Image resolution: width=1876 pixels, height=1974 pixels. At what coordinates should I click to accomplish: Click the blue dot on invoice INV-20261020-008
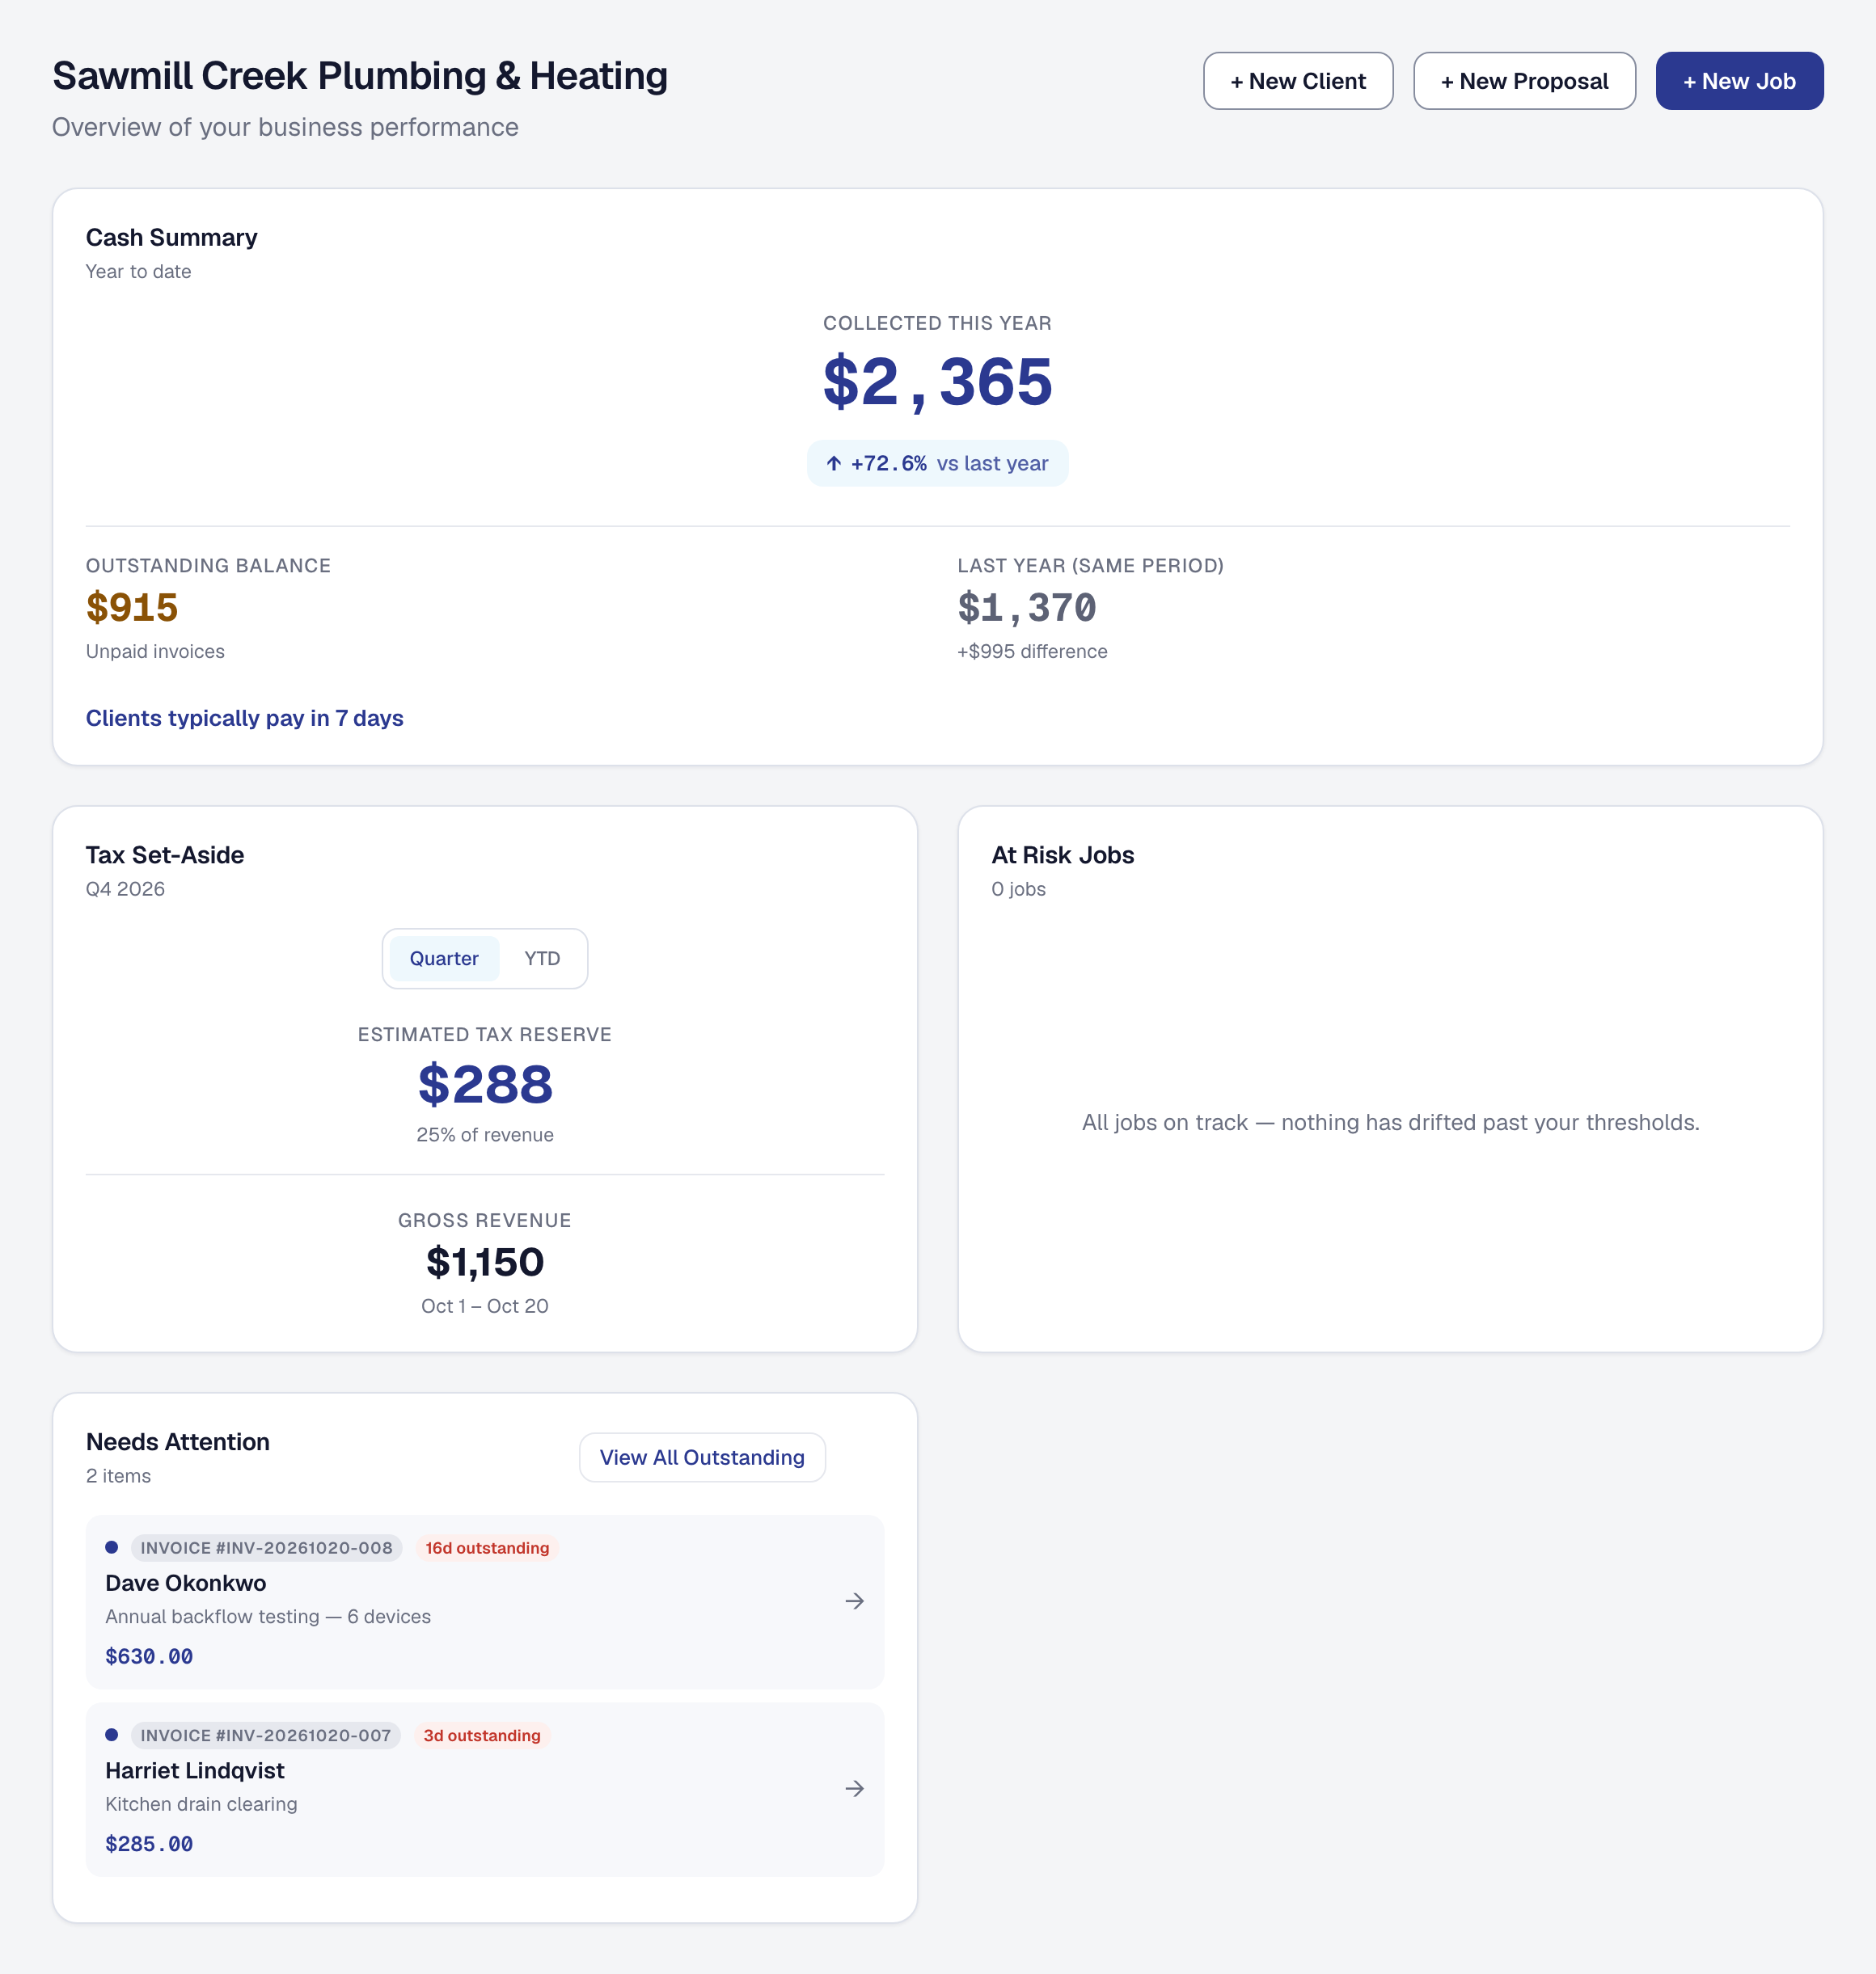coord(112,1547)
